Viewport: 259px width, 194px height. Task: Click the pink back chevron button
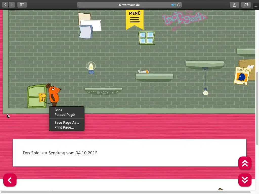10,180
